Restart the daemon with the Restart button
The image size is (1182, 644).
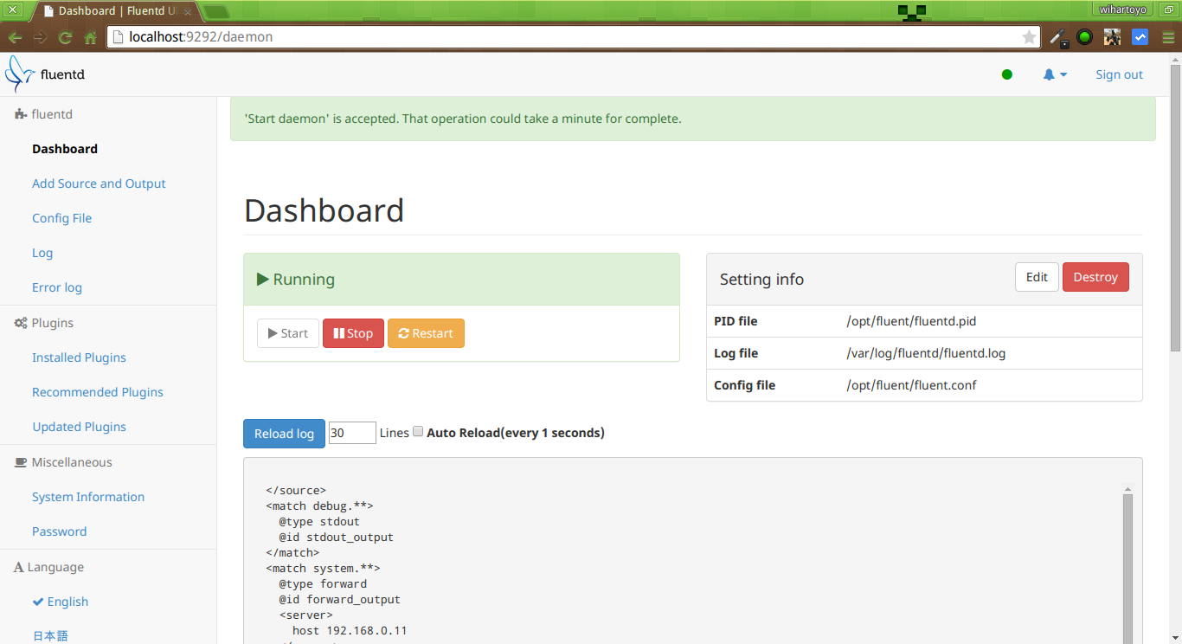426,332
